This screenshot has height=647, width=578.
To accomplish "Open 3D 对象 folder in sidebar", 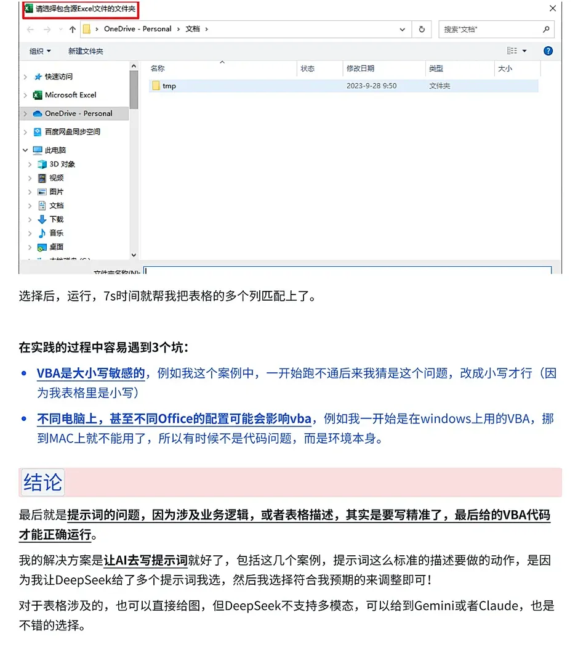I will click(x=62, y=165).
